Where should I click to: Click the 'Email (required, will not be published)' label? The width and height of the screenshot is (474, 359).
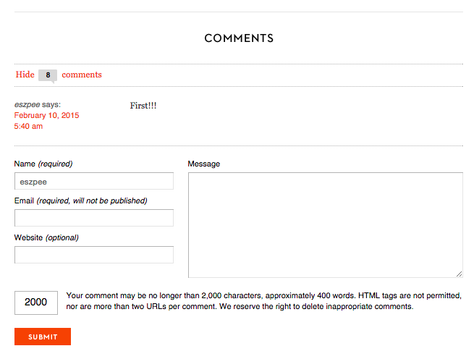click(80, 200)
